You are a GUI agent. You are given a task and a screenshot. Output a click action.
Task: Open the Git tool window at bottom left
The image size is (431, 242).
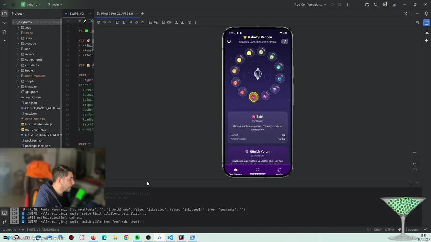[4, 221]
